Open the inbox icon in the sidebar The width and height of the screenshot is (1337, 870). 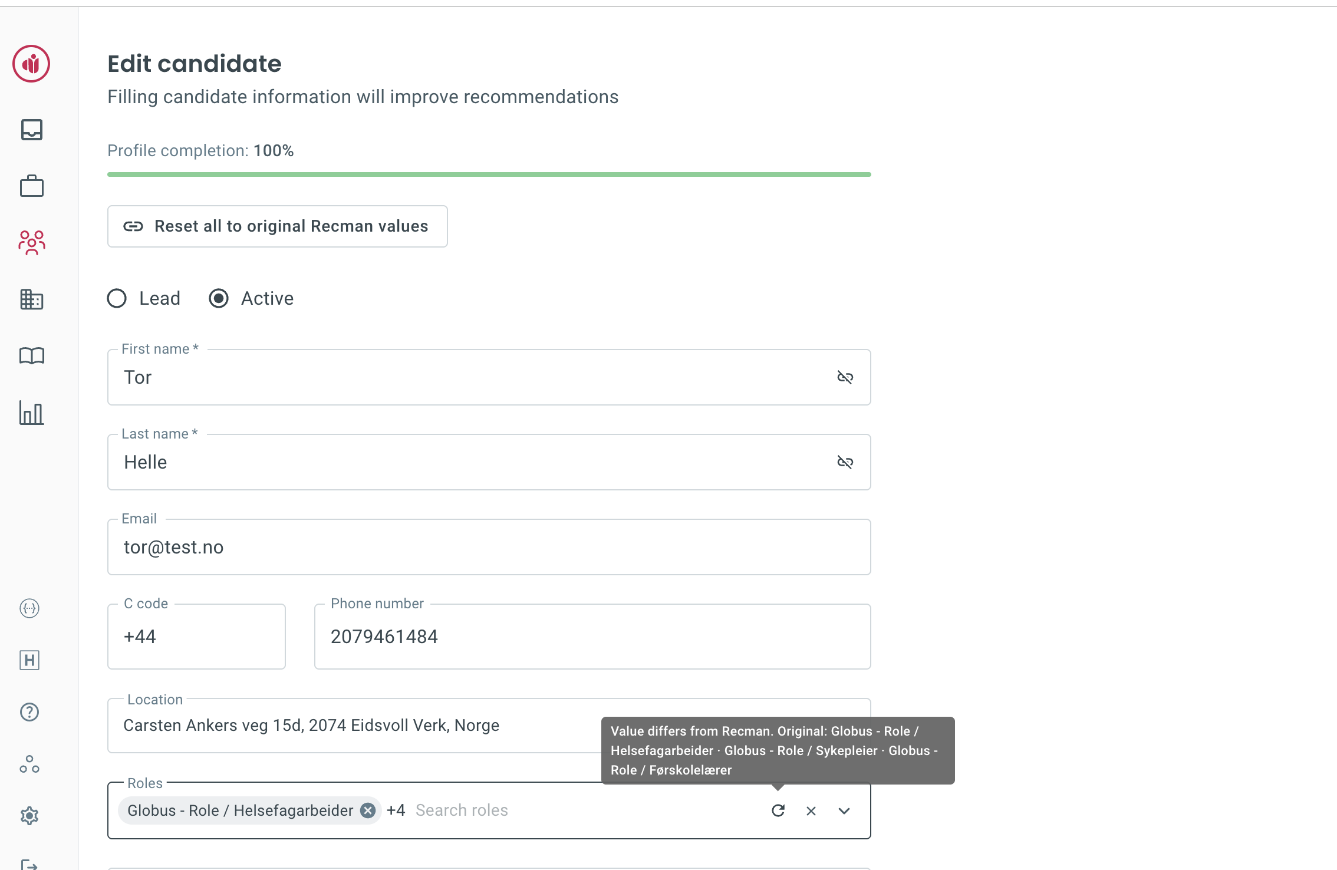pos(31,129)
